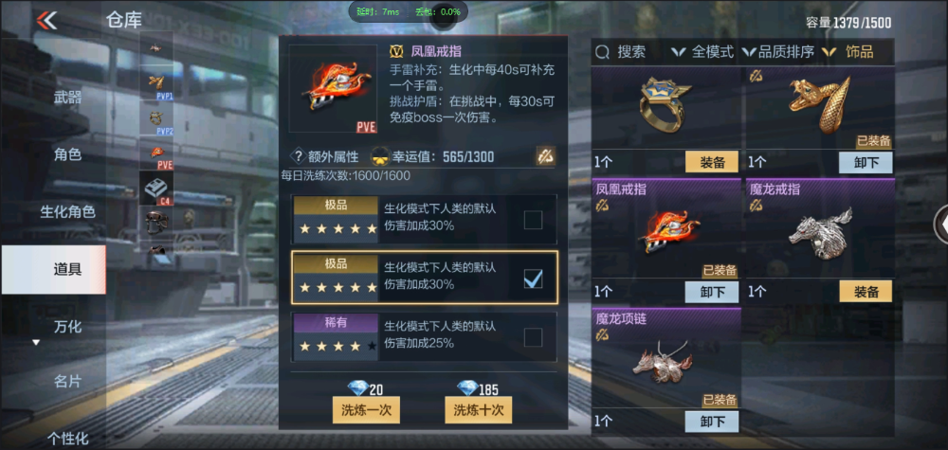
Task: Click the refine icon next to 幸运值
Action: tap(546, 155)
